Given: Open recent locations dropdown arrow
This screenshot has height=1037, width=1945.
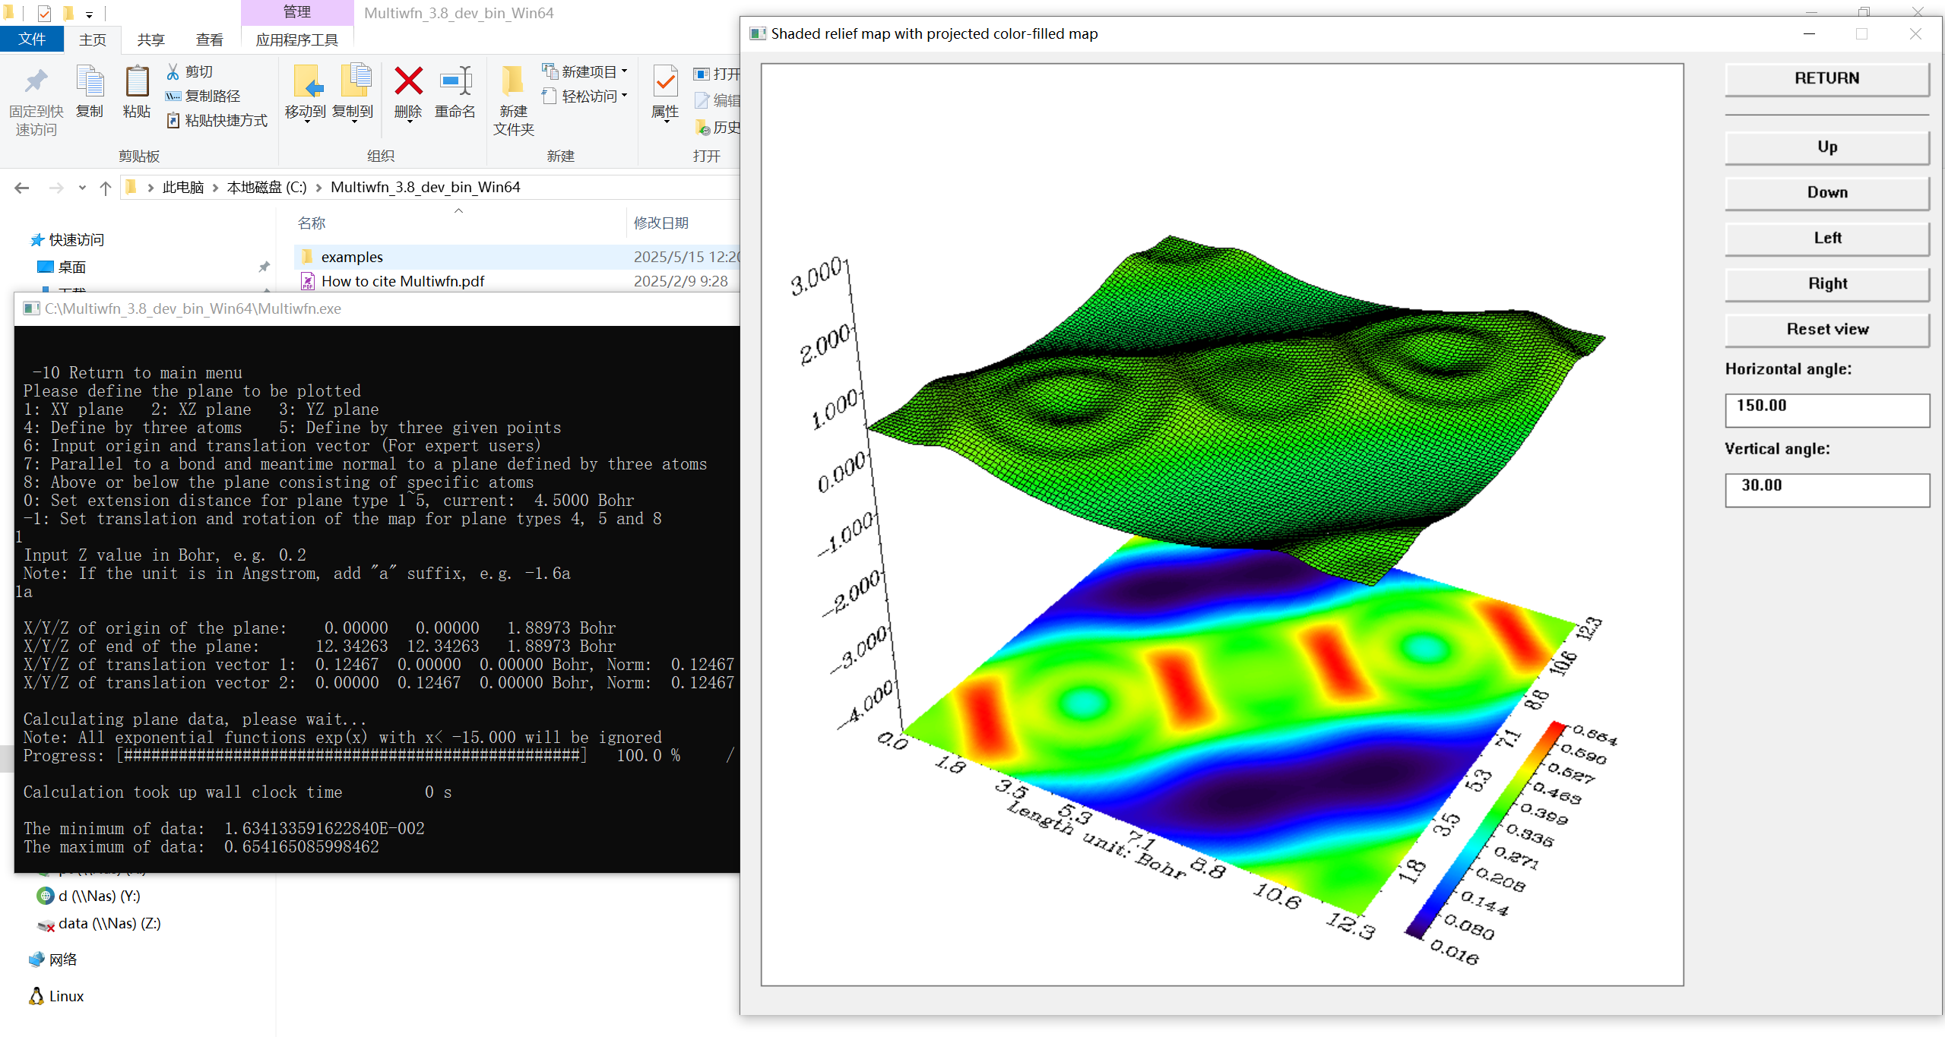Looking at the screenshot, I should 82,188.
